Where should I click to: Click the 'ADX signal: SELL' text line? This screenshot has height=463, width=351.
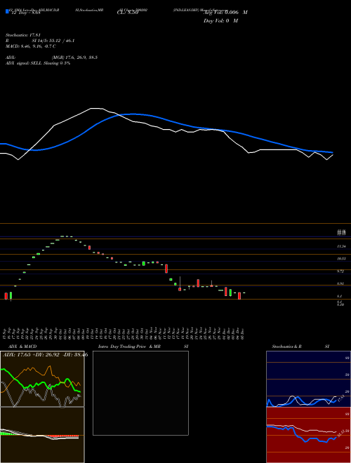pos(38,63)
